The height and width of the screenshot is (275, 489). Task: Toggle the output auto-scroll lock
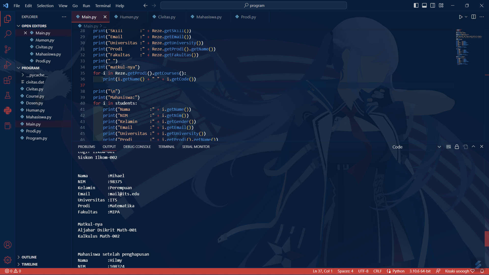coord(457,147)
